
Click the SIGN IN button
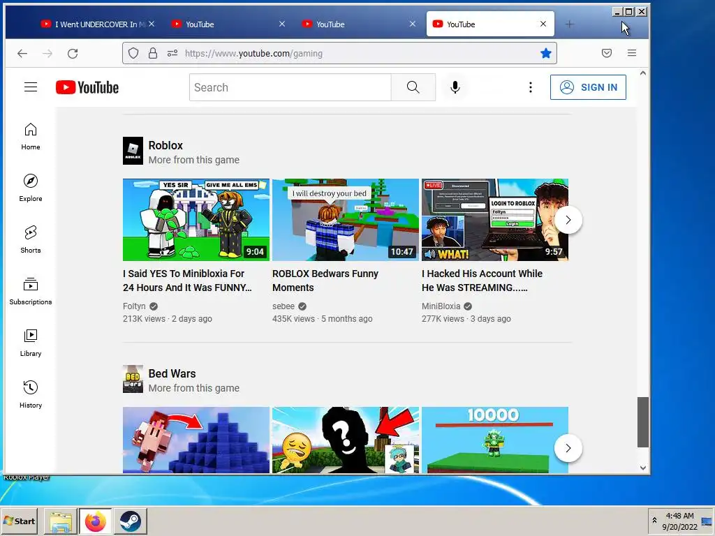click(x=588, y=87)
